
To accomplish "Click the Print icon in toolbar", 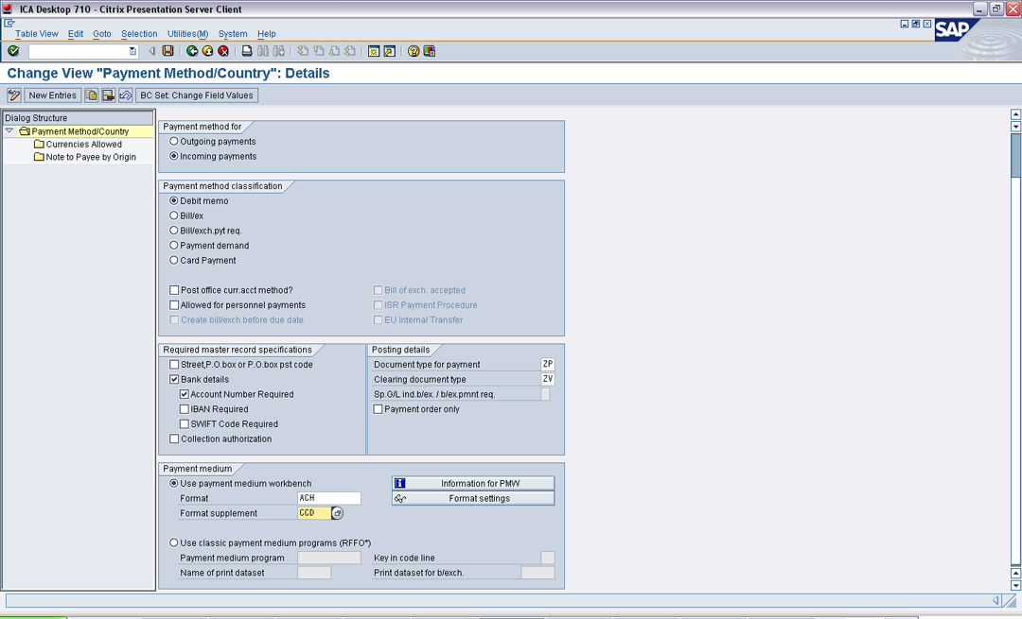I will pos(247,51).
